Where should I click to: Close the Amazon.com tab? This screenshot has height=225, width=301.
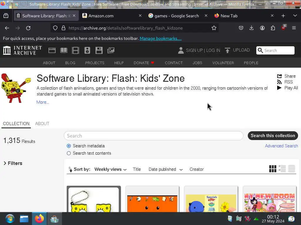click(x=140, y=16)
